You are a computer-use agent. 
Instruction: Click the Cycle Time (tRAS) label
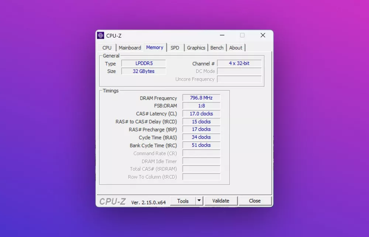(158, 137)
